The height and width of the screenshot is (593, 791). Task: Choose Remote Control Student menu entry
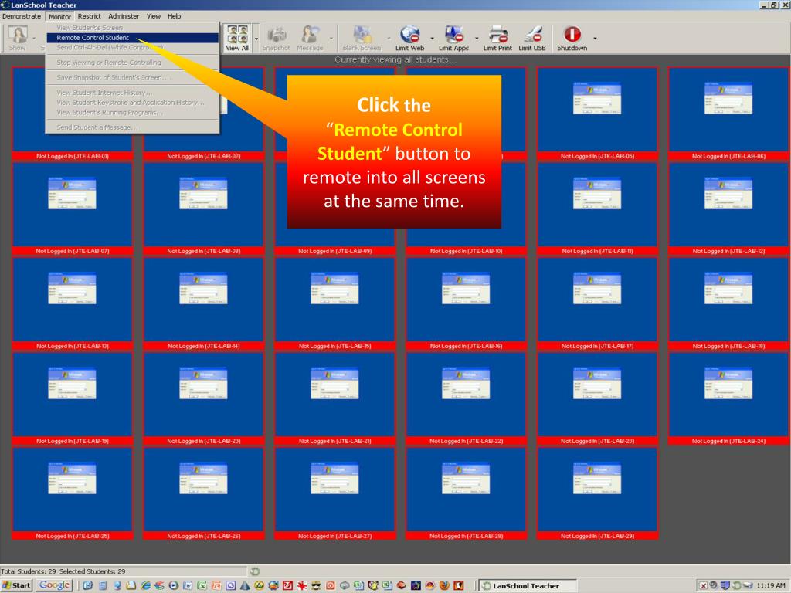pos(133,38)
